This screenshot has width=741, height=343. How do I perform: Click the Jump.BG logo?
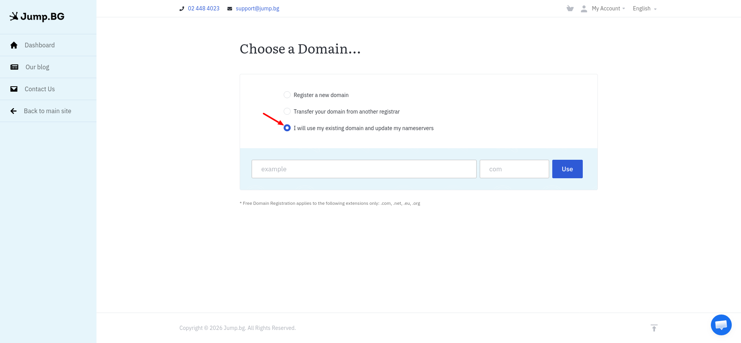37,17
